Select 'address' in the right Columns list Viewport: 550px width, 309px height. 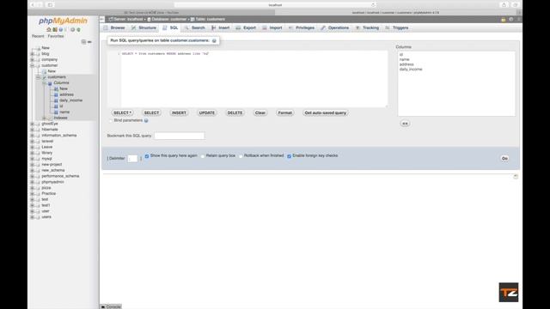click(x=406, y=64)
